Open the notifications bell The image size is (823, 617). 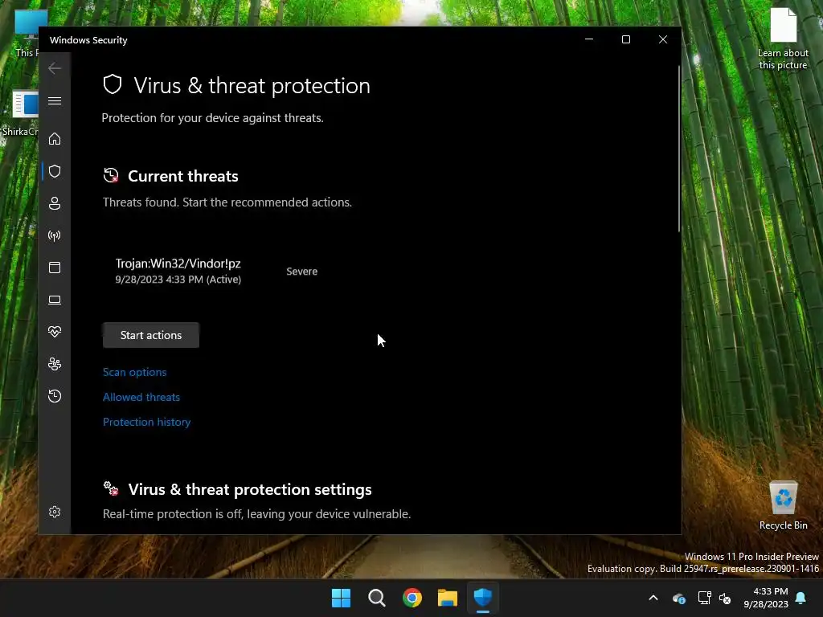pyautogui.click(x=801, y=598)
